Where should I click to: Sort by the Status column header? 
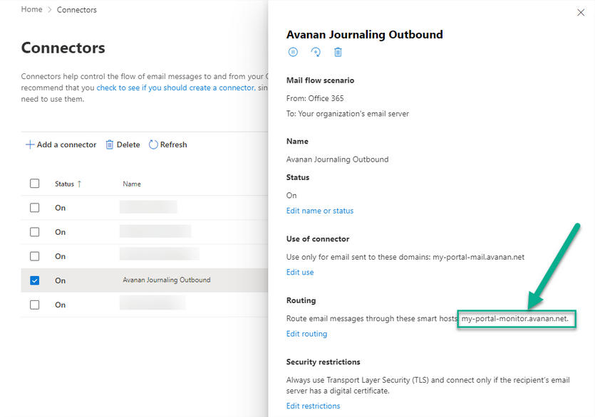point(68,184)
